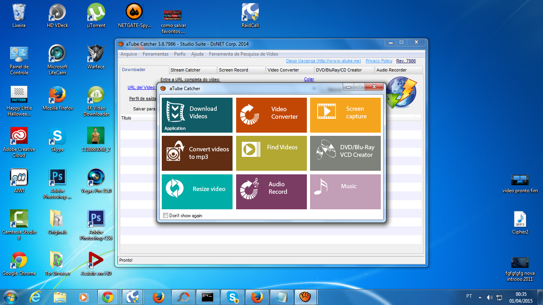Open the Arquivo menu
543x305 pixels.
[x=129, y=54]
